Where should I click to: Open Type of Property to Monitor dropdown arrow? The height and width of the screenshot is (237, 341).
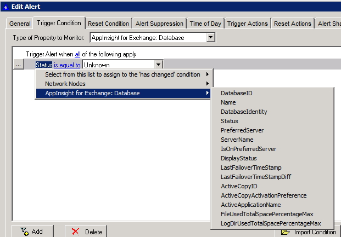[210, 38]
